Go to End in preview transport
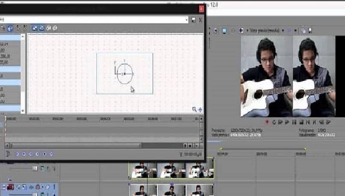Viewport: 345px width, 196px height. pyautogui.click(x=315, y=122)
